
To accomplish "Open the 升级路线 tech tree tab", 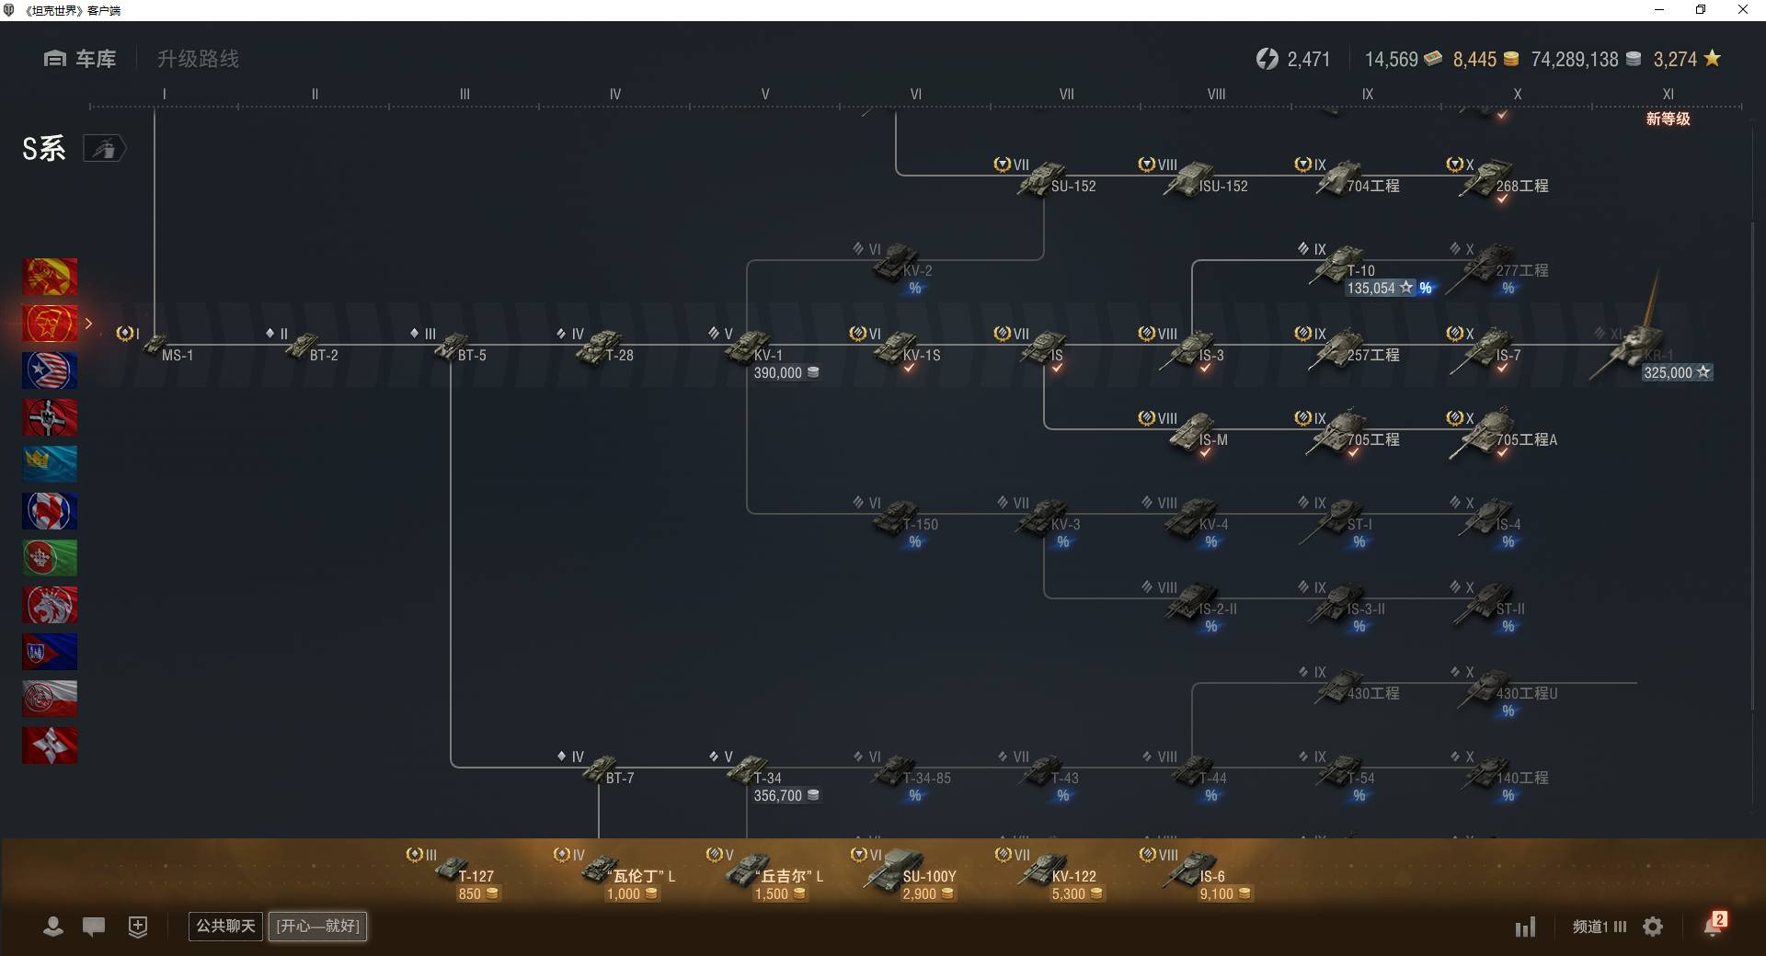I will click(198, 59).
